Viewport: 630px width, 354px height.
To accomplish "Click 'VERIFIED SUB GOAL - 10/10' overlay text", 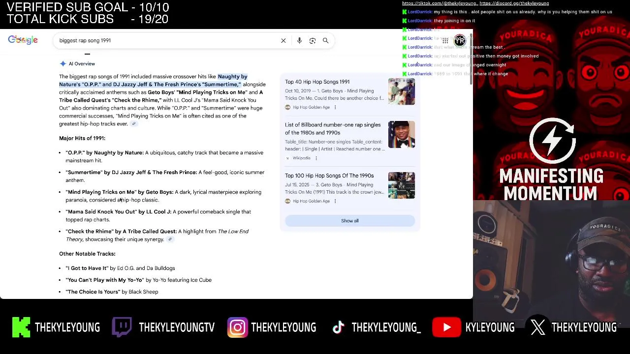I will (88, 7).
